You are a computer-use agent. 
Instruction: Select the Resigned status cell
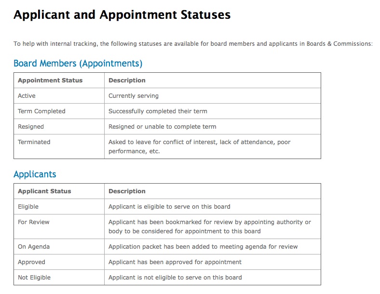(31, 127)
